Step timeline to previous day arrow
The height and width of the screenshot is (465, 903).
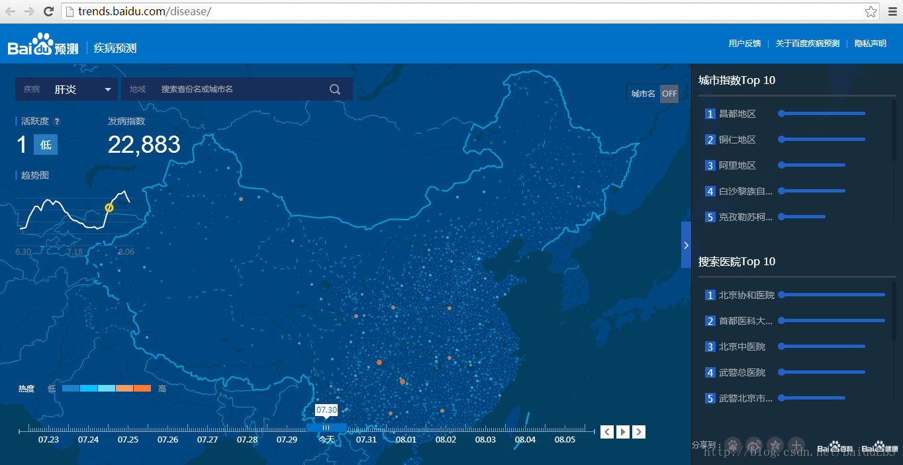pos(607,432)
